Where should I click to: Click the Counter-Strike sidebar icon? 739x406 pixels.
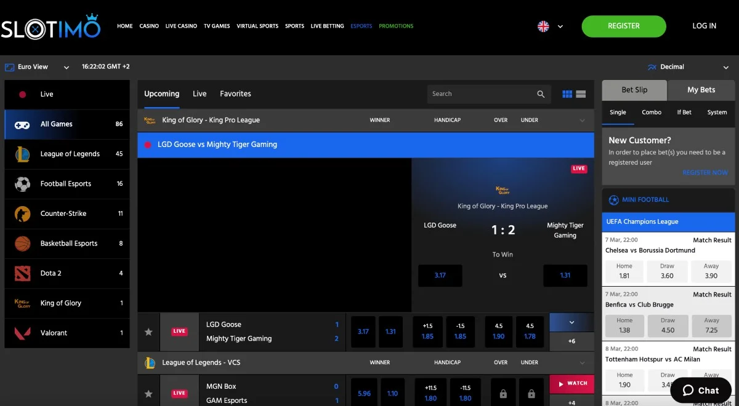pyautogui.click(x=23, y=213)
